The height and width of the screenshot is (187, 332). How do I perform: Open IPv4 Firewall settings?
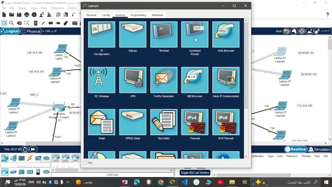point(195,122)
